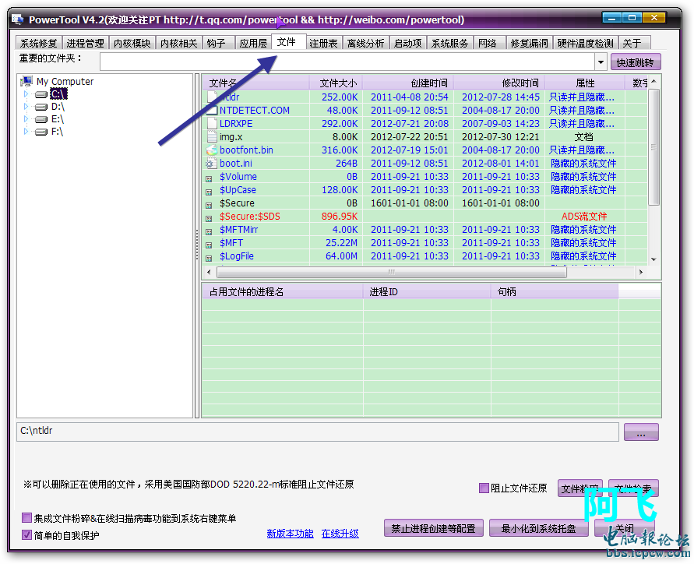Sort by 属性 column header
The width and height of the screenshot is (694, 564).
585,83
